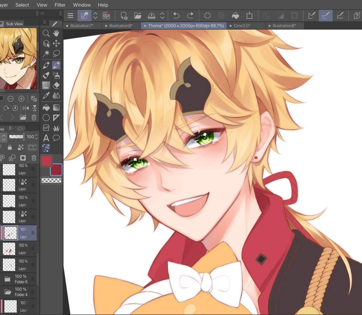Switch to the Illustration7 canvas tab
362x315 pixels.
[x=82, y=26]
